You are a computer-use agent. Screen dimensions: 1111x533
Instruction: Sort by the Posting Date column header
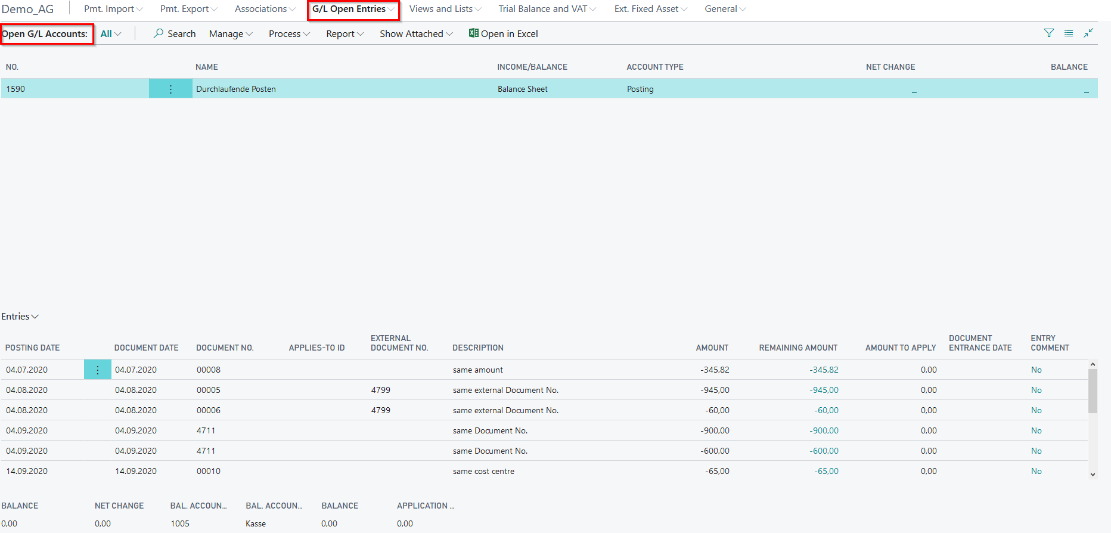click(x=33, y=348)
